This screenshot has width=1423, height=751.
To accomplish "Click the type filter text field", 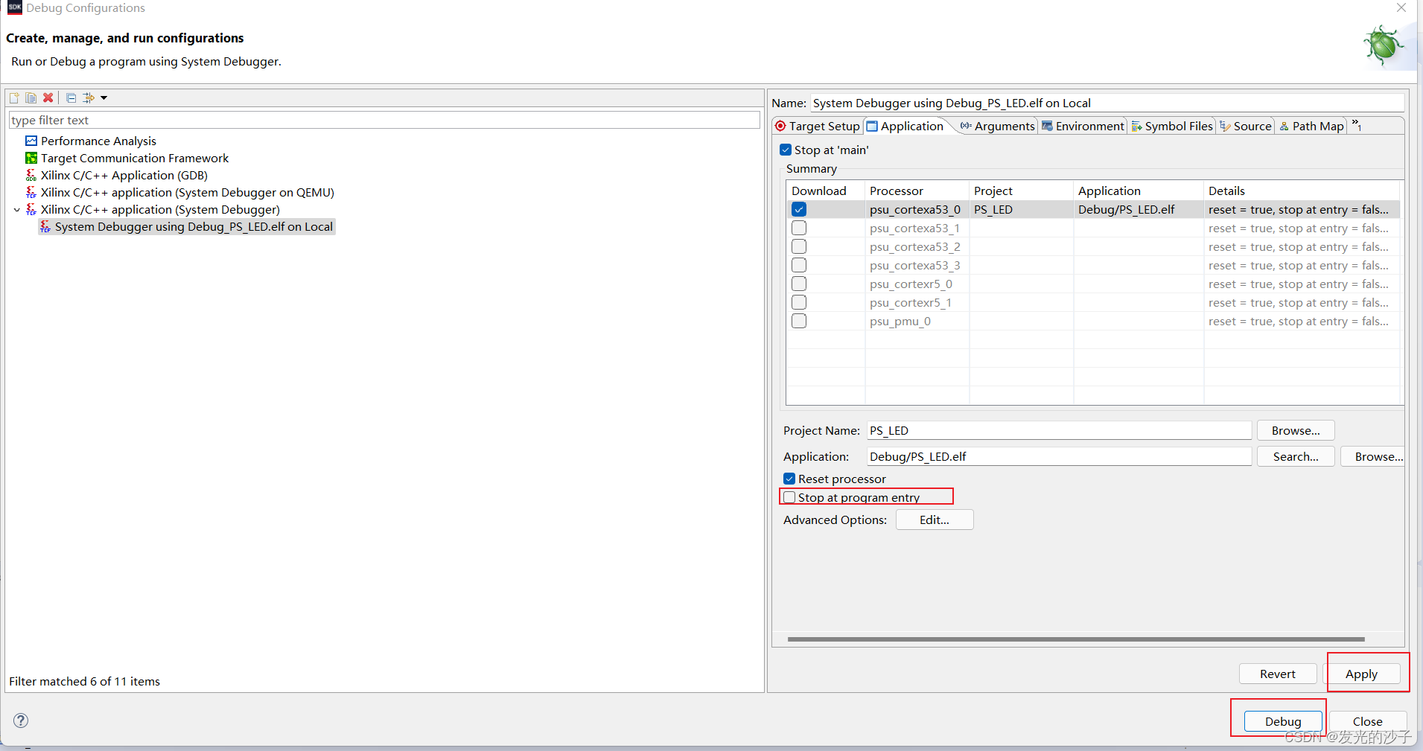I will (x=384, y=120).
